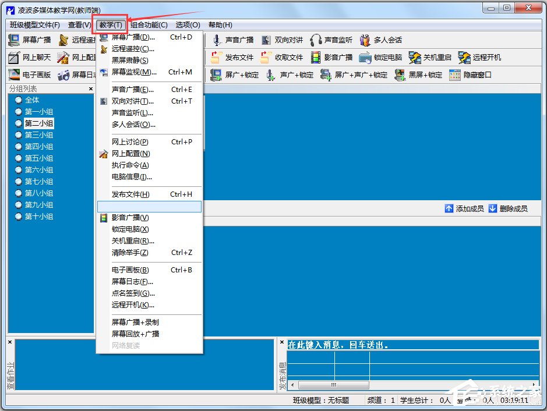Choose 点名签到(G)... in the menu
This screenshot has height=411, width=547.
coord(149,293)
